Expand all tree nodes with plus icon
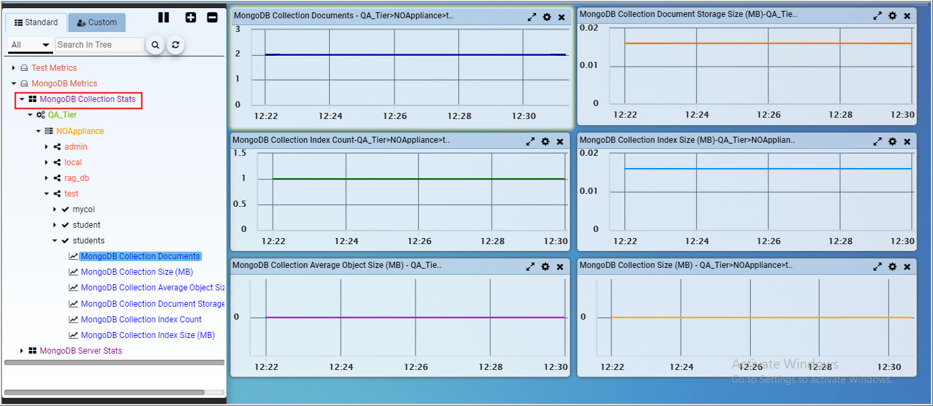The height and width of the screenshot is (406, 933). (190, 18)
